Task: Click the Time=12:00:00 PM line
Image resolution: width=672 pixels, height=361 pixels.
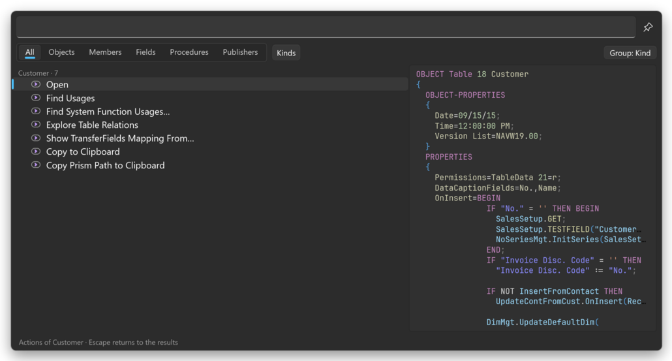Action: tap(474, 126)
